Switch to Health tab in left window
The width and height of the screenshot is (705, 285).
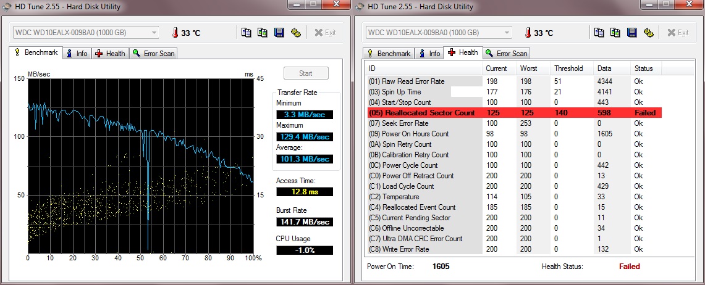(x=110, y=54)
